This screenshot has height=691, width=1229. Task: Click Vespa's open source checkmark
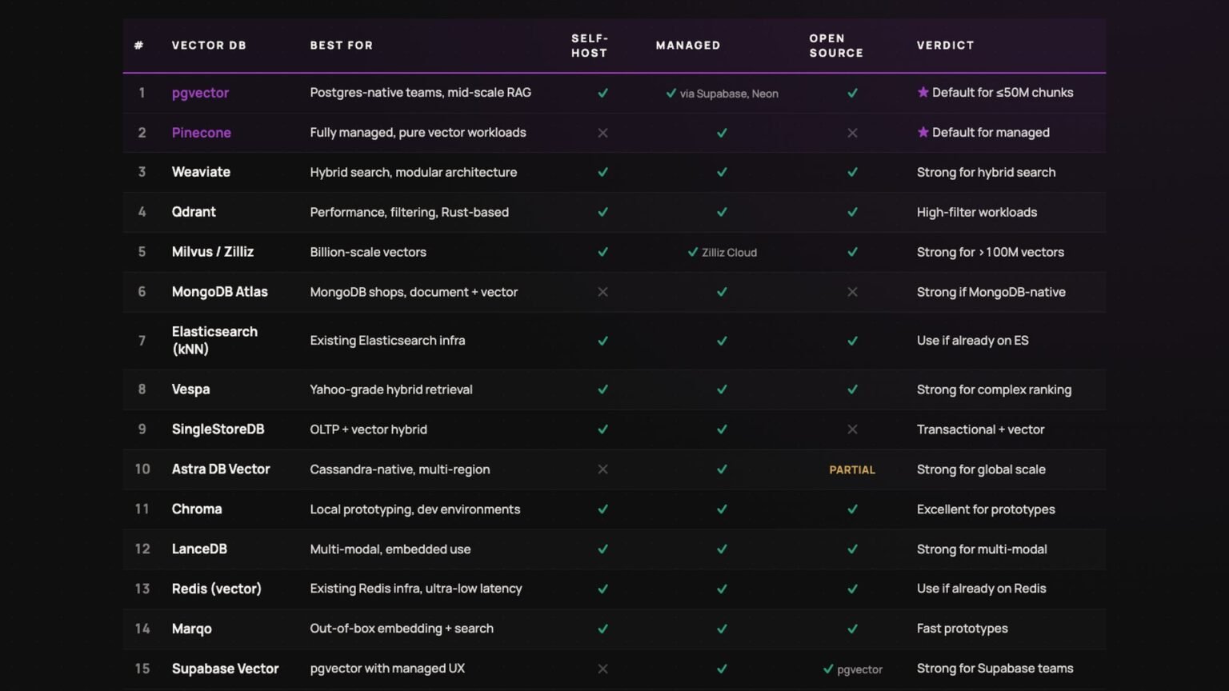tap(852, 389)
